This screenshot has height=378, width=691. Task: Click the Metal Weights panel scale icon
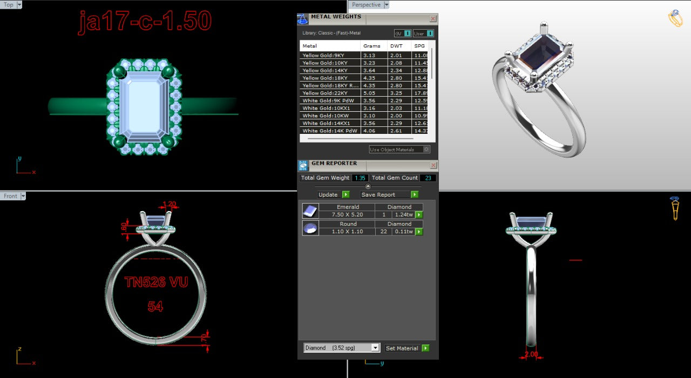click(x=303, y=19)
